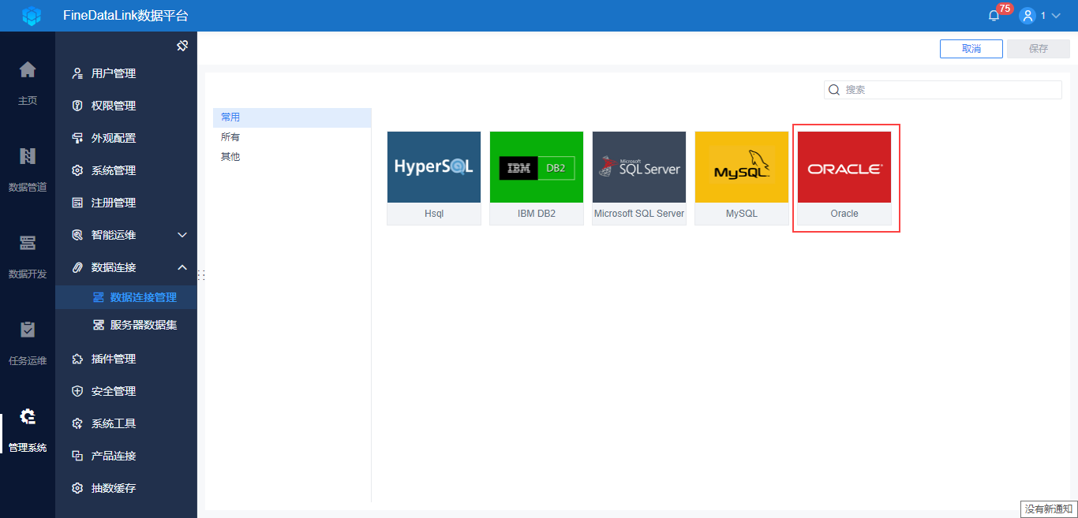This screenshot has height=518, width=1078.
Task: Click the 数据连接 paperclip icon
Action: pyautogui.click(x=77, y=267)
